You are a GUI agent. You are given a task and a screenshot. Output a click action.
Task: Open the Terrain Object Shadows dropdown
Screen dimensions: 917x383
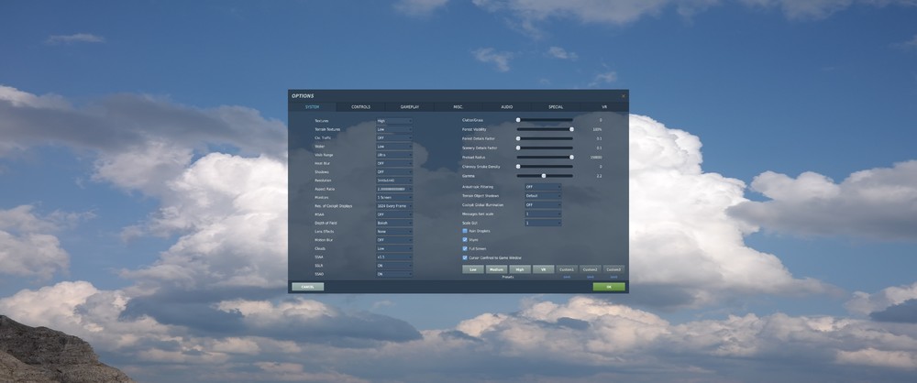coord(543,196)
